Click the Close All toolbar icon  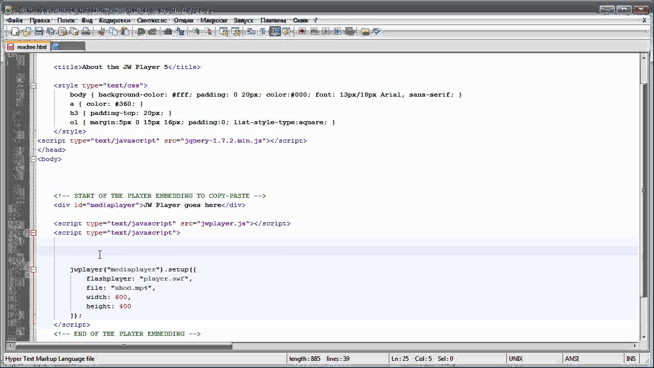click(x=74, y=32)
